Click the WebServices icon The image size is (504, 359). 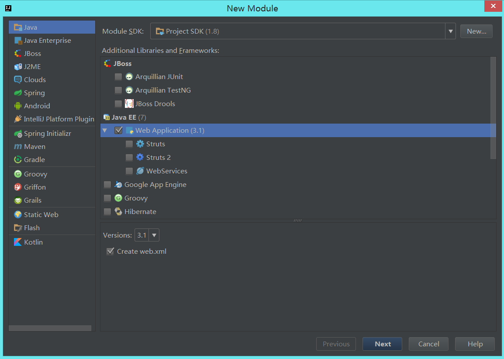(140, 171)
